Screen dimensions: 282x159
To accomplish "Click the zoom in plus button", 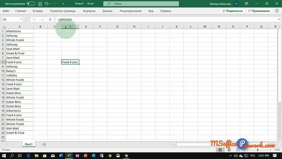I will pos(271,150).
